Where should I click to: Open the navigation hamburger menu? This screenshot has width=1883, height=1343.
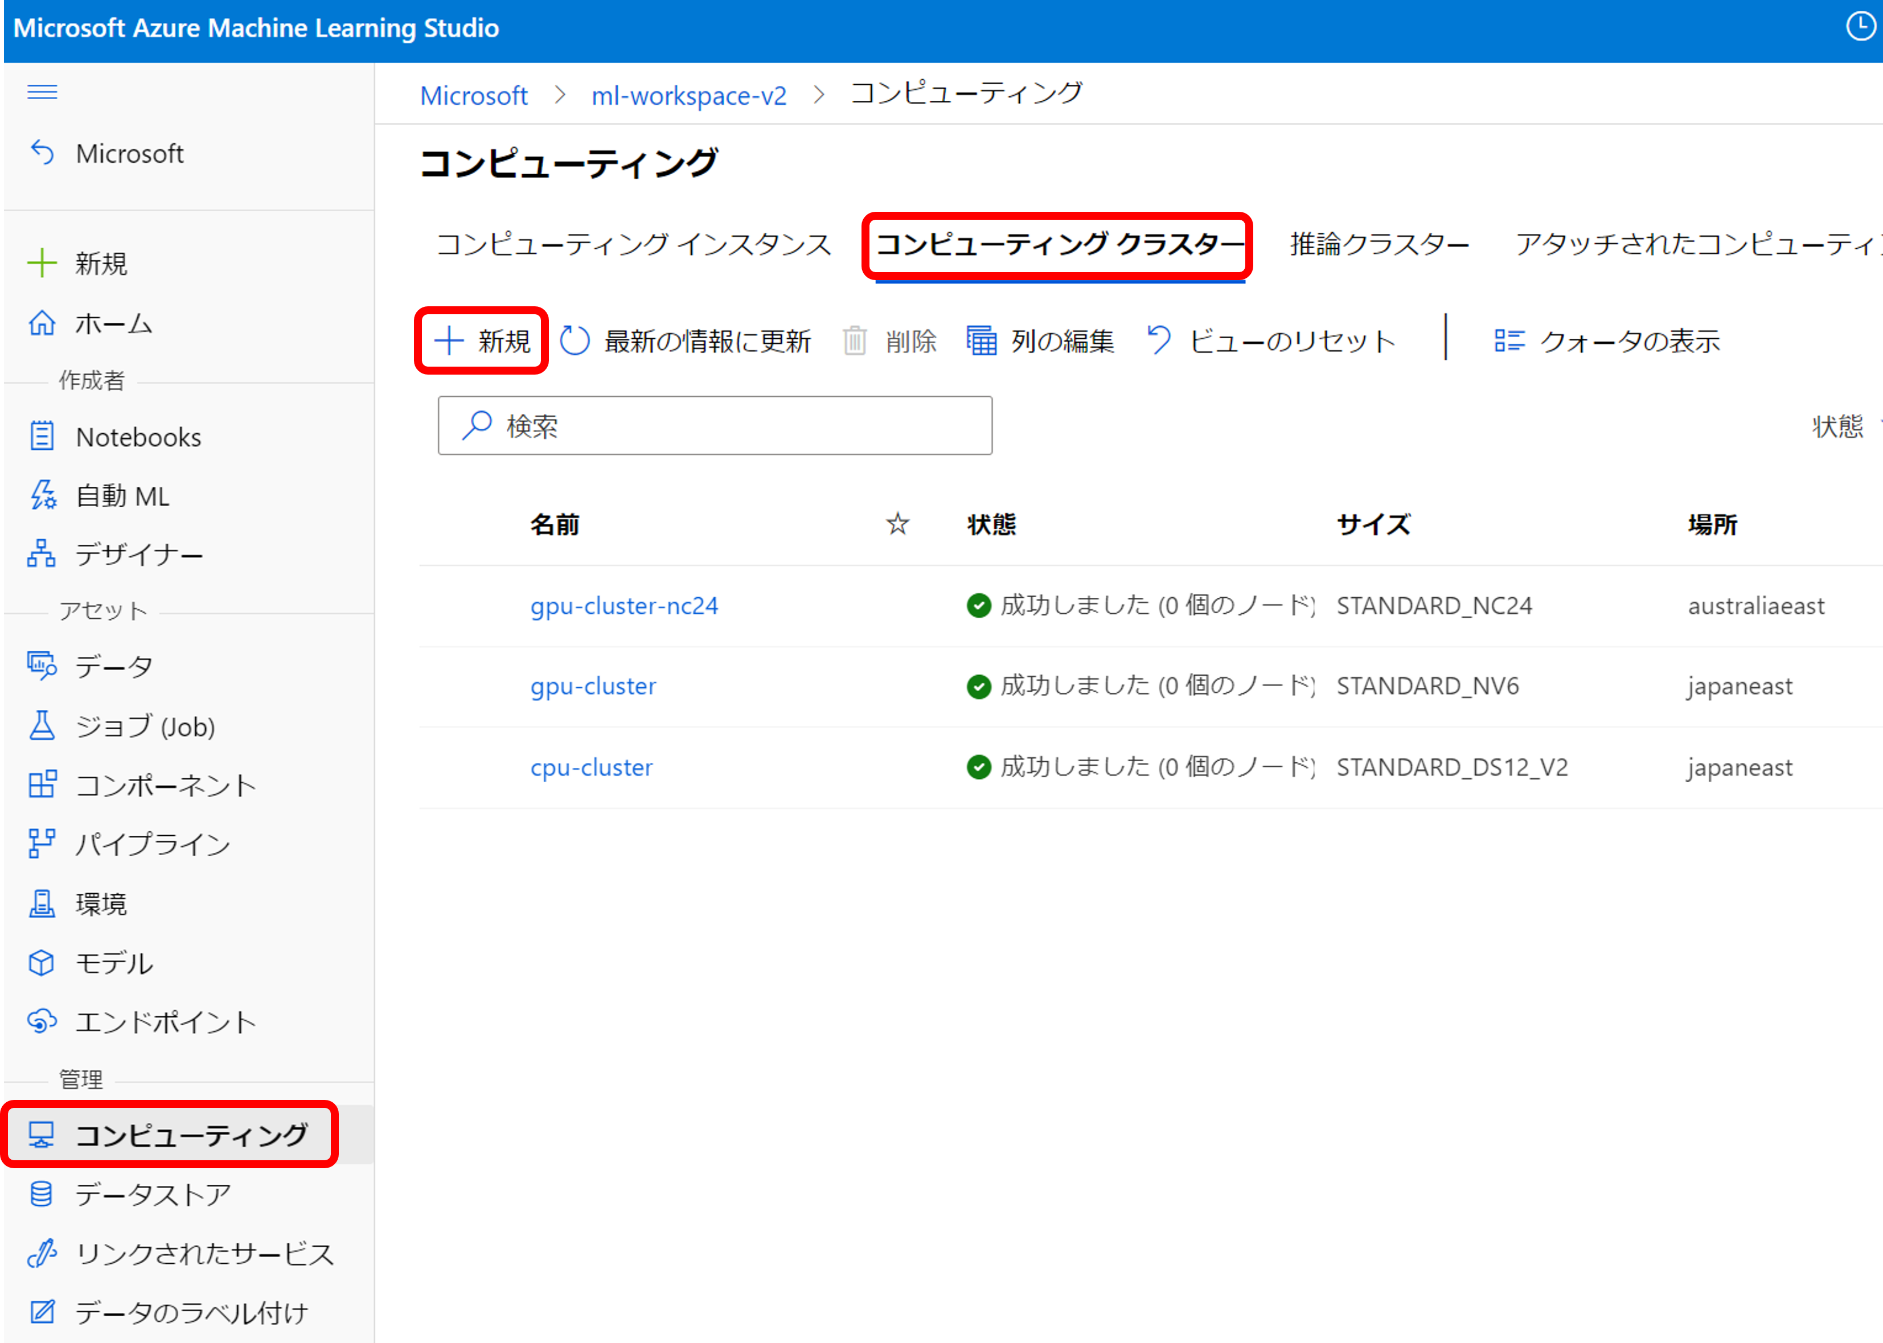click(x=42, y=92)
